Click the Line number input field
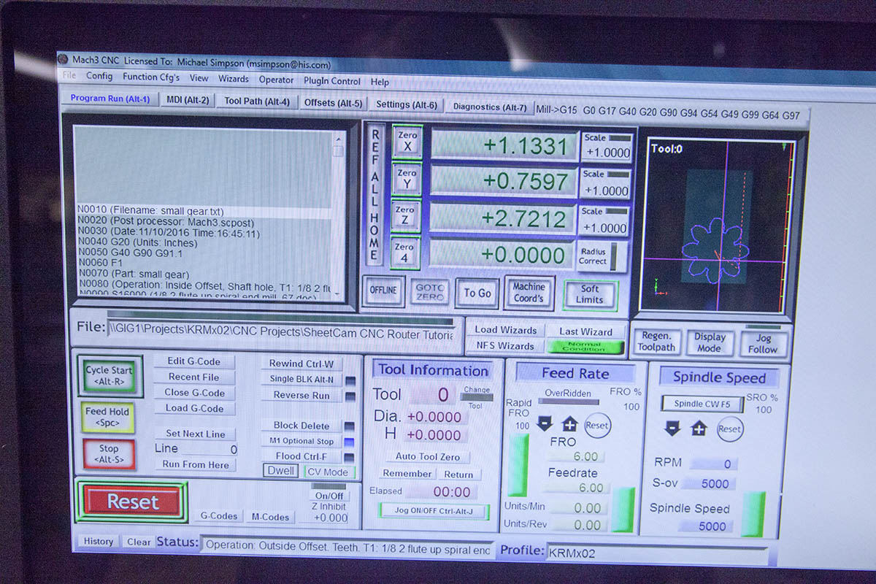Screen dimensions: 876x584 pyautogui.click(x=210, y=449)
